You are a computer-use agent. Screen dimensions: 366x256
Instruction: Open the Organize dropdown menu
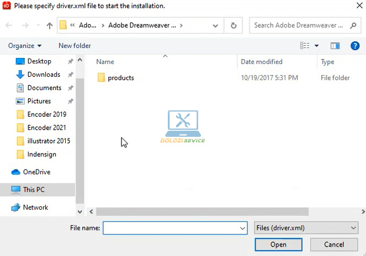[x=25, y=46]
